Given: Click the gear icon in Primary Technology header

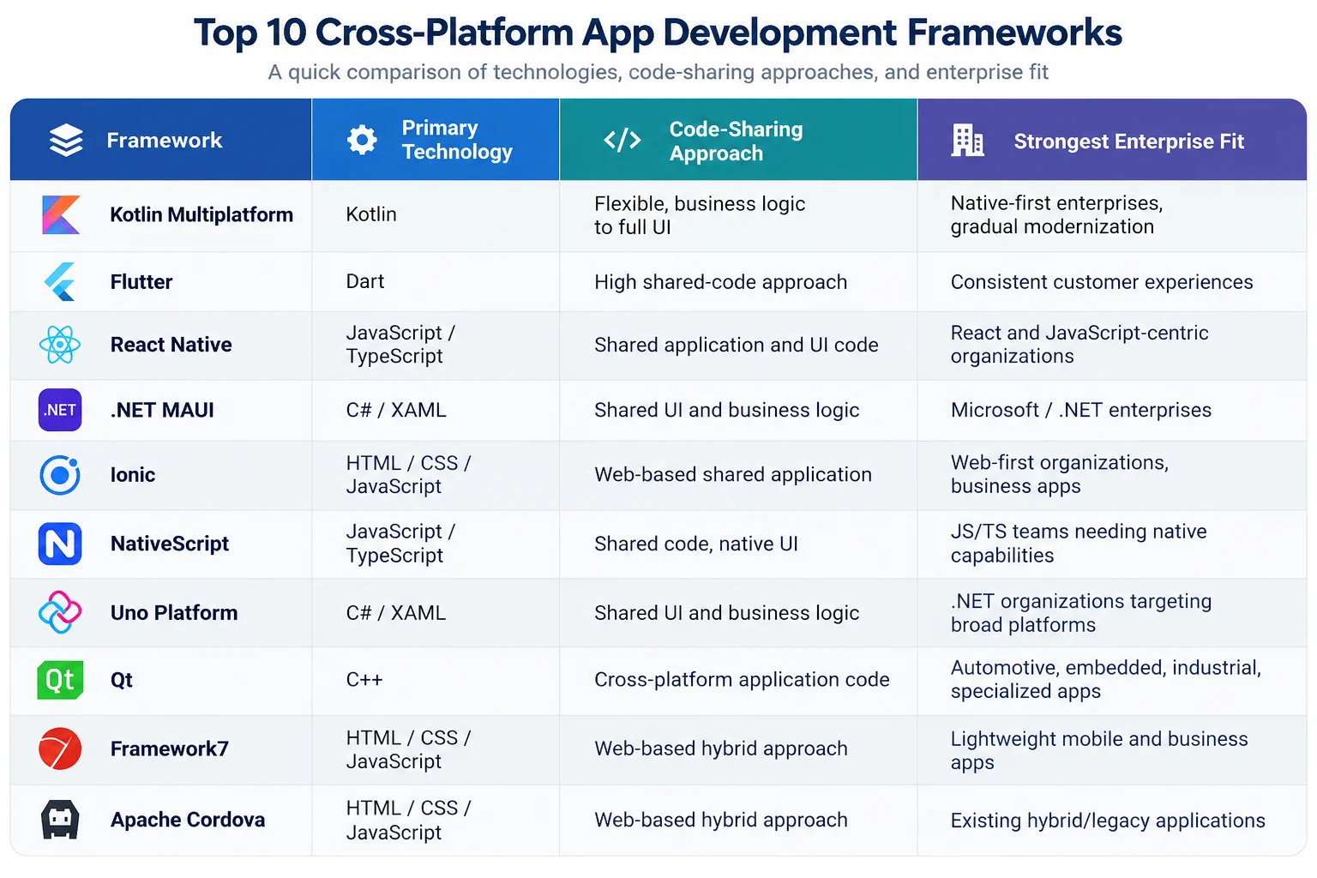Looking at the screenshot, I should [x=362, y=140].
